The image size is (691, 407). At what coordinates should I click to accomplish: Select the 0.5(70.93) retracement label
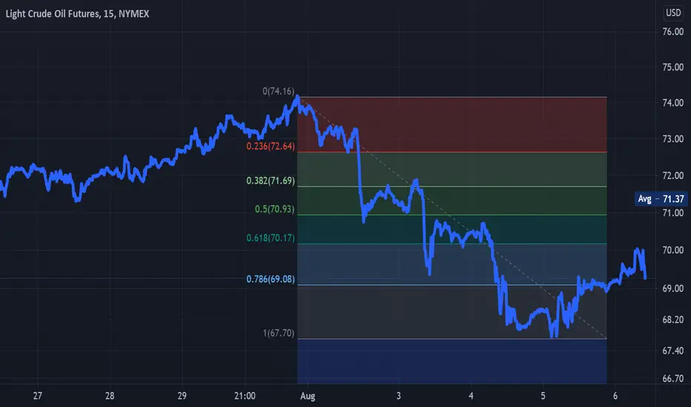coord(274,209)
